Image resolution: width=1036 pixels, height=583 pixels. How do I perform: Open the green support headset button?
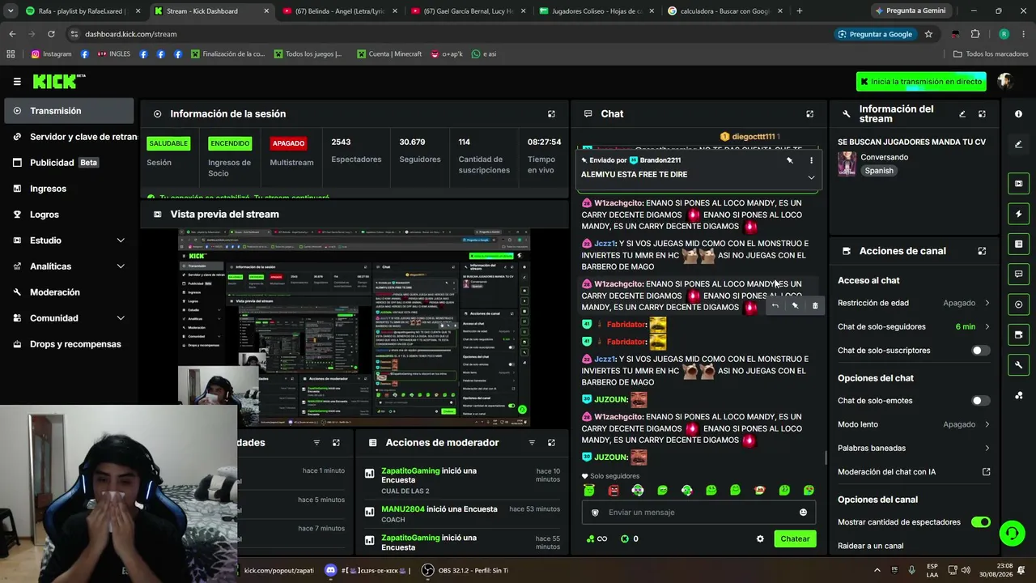click(x=1012, y=533)
